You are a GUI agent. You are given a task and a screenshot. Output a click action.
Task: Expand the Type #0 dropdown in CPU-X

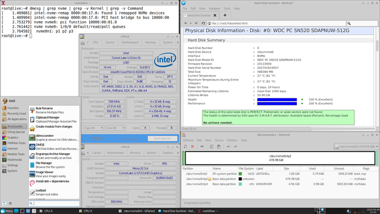pos(94,128)
